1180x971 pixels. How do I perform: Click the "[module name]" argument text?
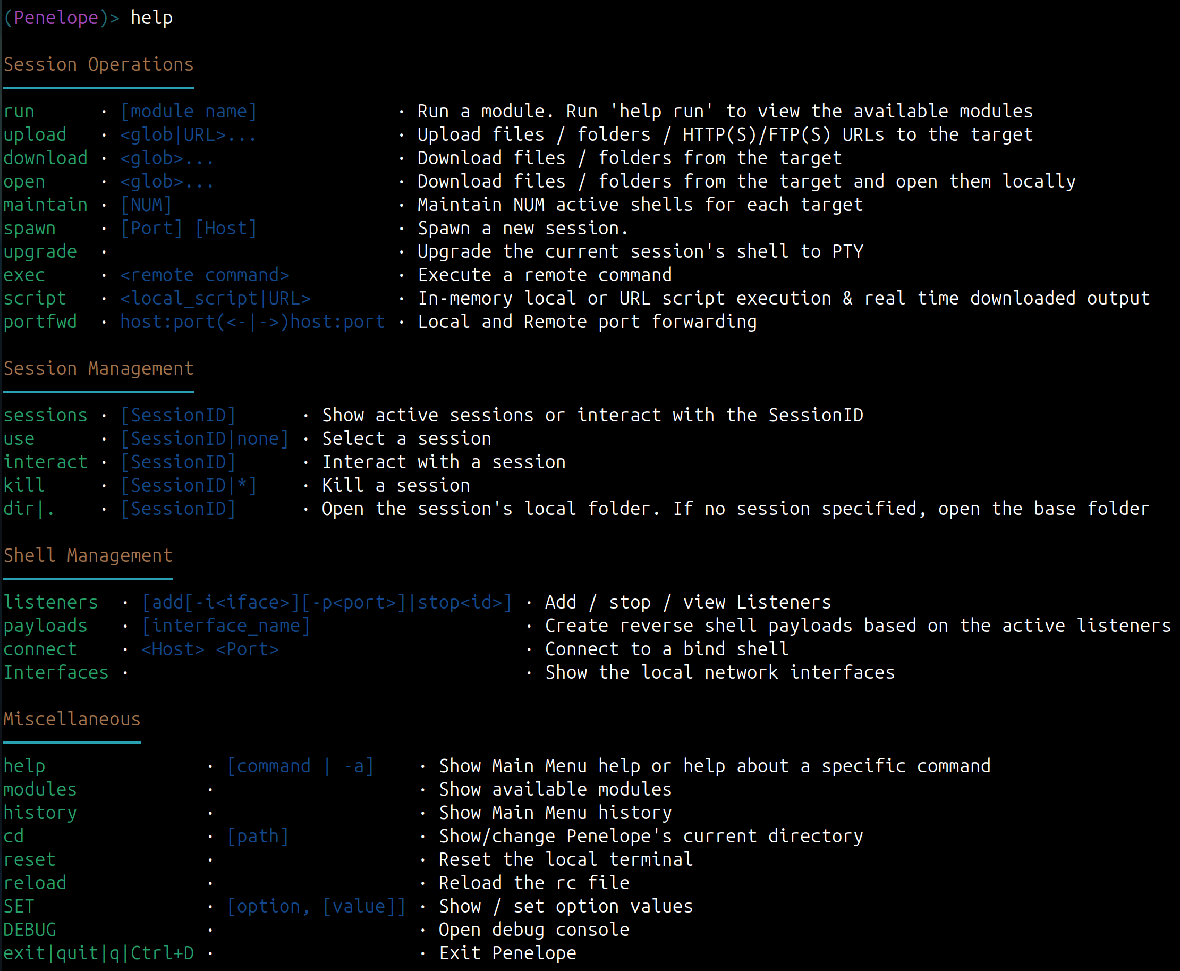(x=189, y=111)
